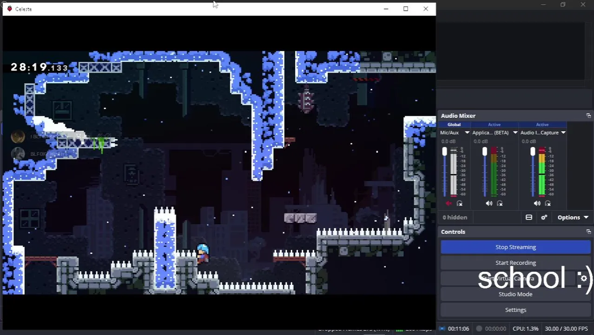
Task: Open Audio Input Capture dropdown menu
Action: (x=563, y=133)
